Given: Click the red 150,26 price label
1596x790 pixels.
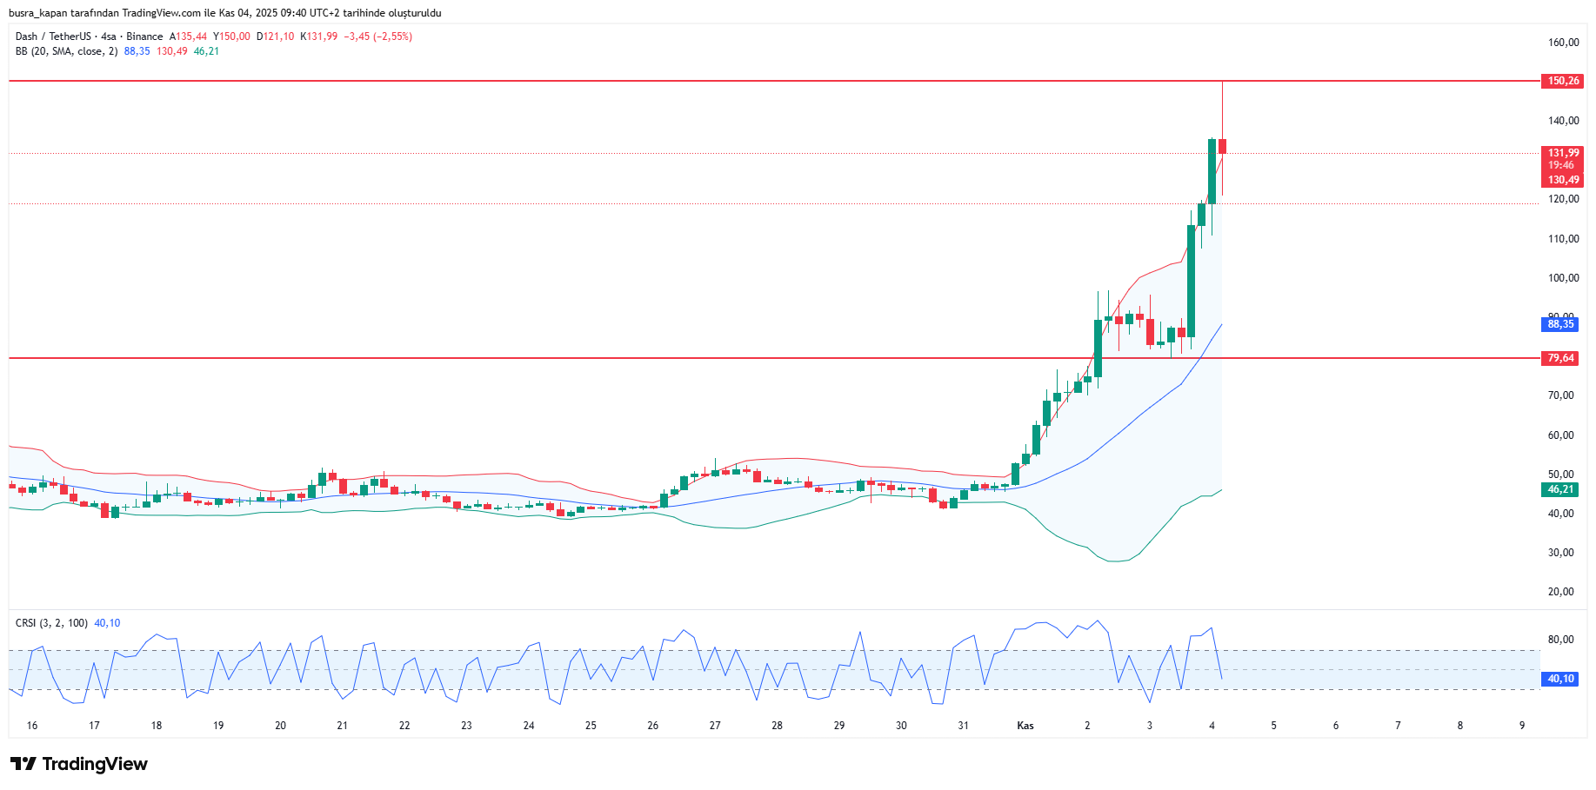Looking at the screenshot, I should click(x=1562, y=81).
